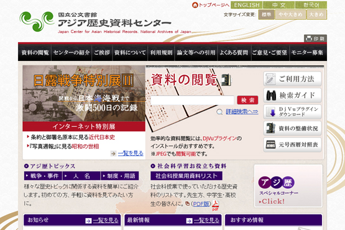Set font size to 標準
Viewport: 345px width, 230px height.
pos(266,14)
